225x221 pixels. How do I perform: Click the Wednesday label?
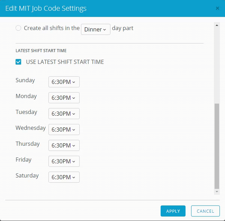(x=30, y=128)
